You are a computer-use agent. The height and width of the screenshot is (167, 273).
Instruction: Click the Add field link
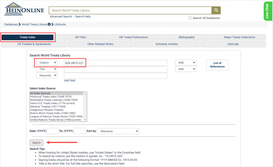70,81
